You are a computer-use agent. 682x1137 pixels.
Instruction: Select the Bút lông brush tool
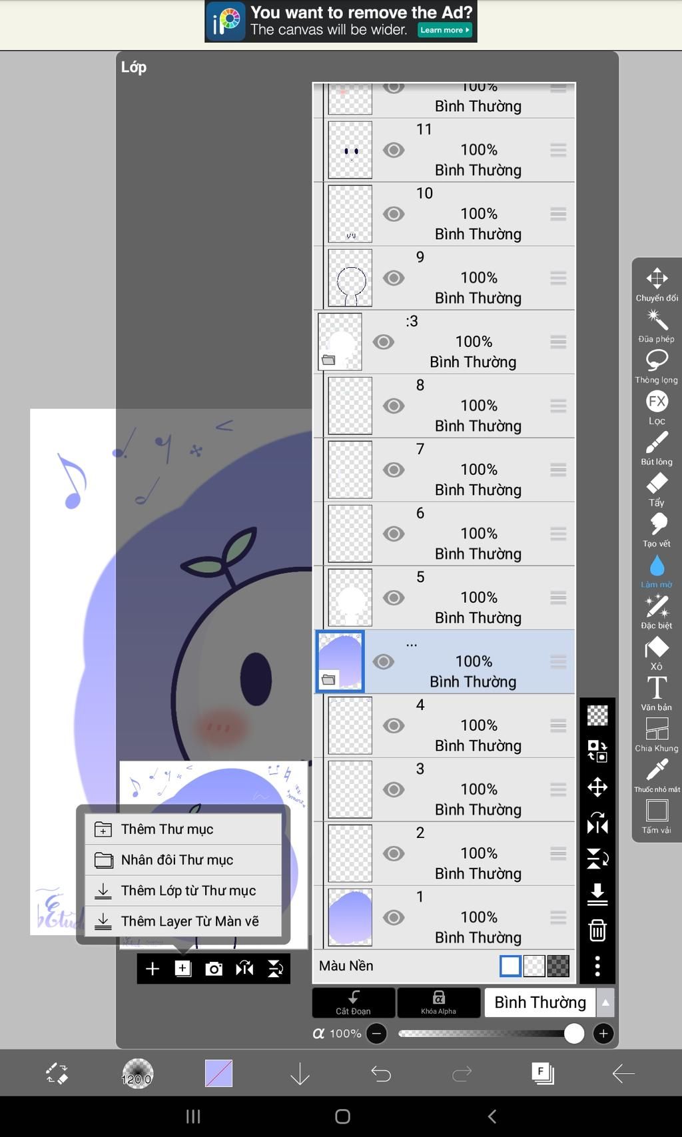(657, 448)
